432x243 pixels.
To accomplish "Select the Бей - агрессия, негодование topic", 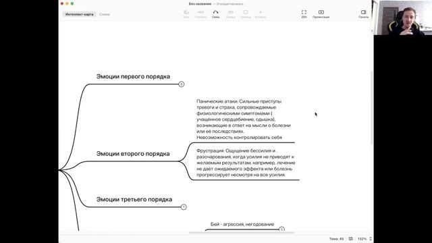I will [242, 224].
